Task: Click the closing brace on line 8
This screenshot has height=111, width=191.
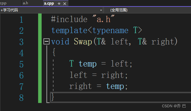Action: [x=53, y=97]
